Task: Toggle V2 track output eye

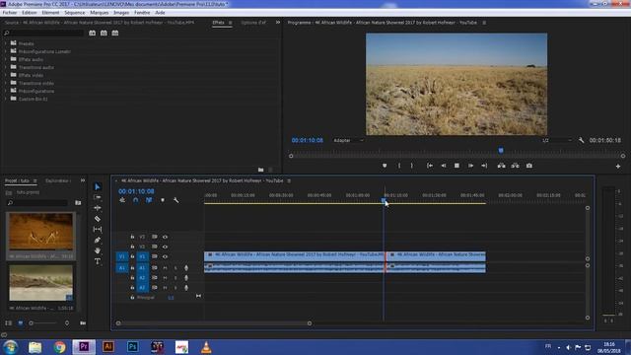Action: [165, 247]
